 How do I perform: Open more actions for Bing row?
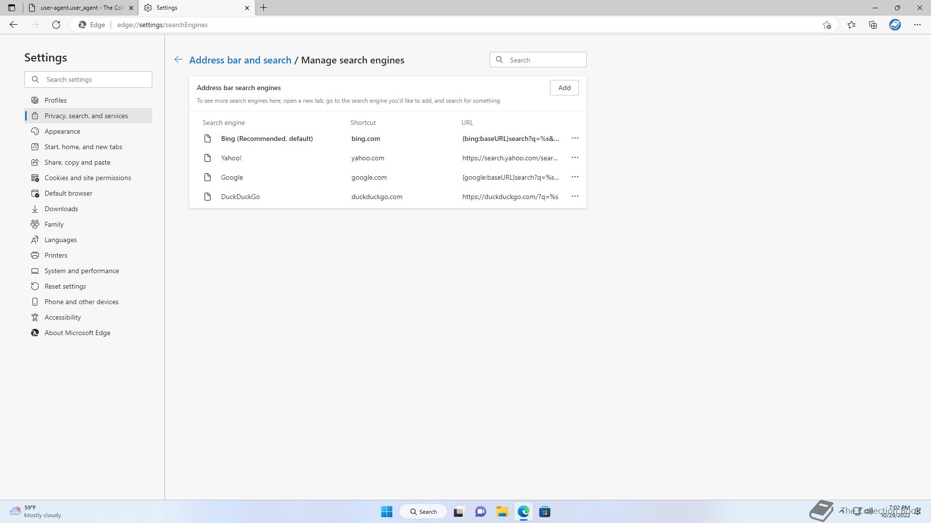click(x=575, y=138)
